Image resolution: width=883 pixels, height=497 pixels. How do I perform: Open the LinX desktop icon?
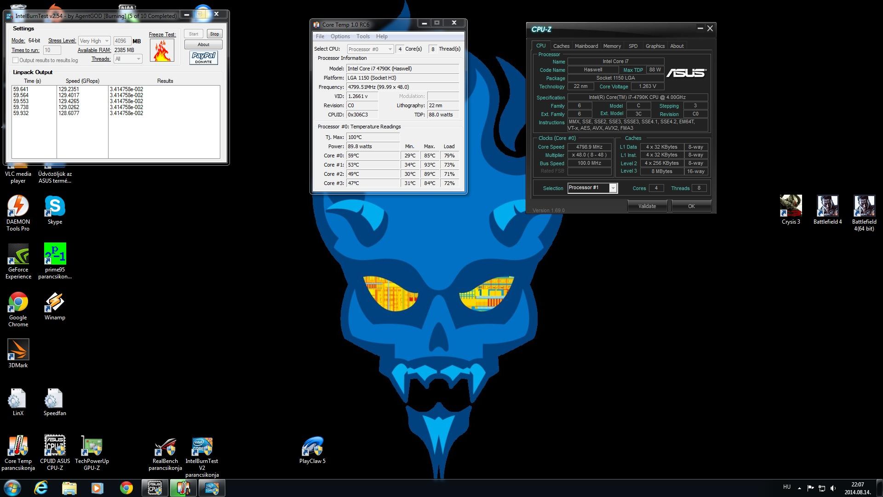[18, 402]
